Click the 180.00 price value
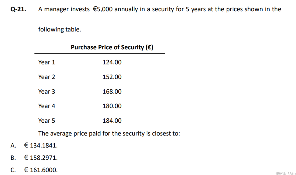The image size is (296, 175). [x=112, y=106]
